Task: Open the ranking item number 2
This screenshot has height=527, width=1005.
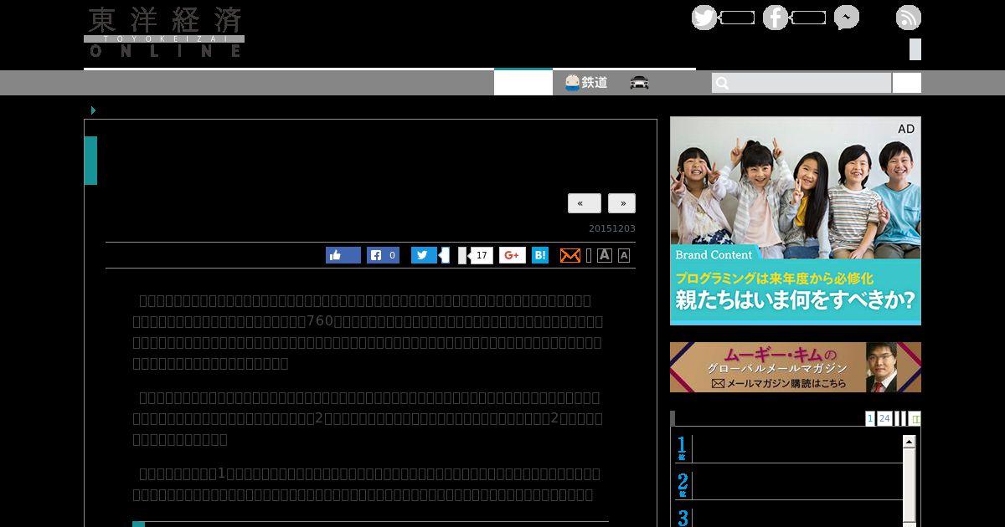Action: [x=790, y=484]
